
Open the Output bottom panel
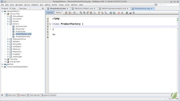pos(21,95)
